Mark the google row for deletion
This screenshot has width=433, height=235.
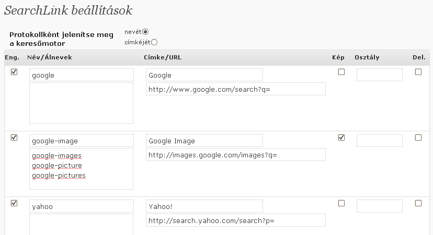pos(418,72)
